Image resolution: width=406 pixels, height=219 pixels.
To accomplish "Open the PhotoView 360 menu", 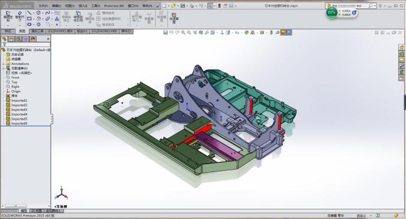I will (x=114, y=5).
